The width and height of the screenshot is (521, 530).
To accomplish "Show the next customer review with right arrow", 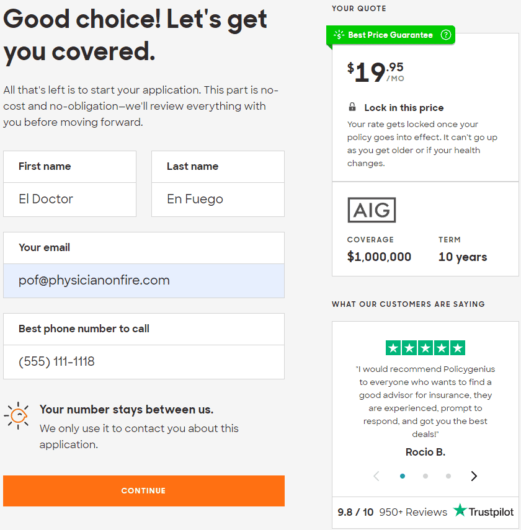I will pos(474,476).
